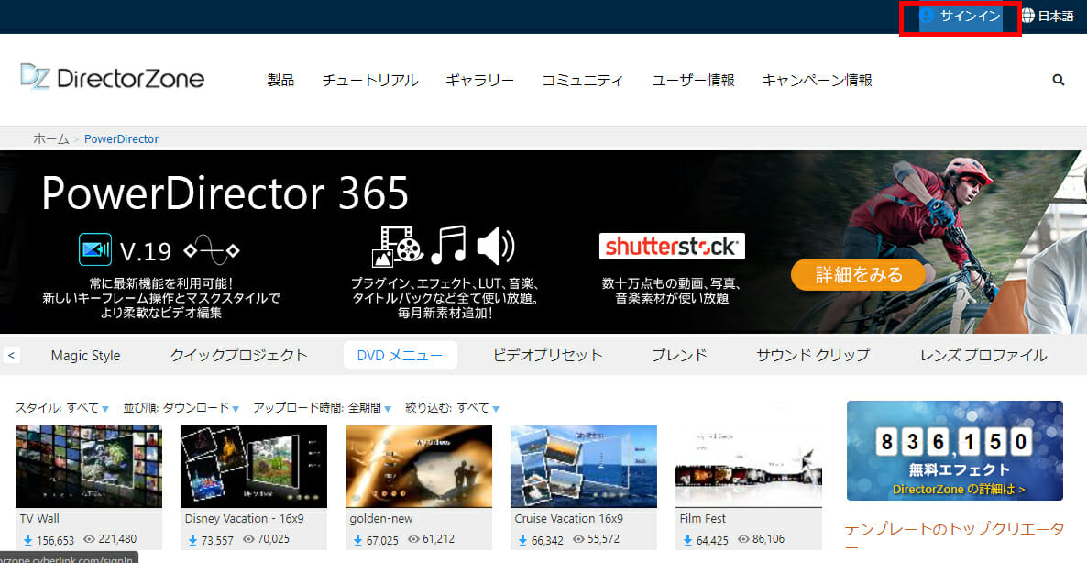Click the views eye icon under Film Fest
The width and height of the screenshot is (1087, 563).
pyautogui.click(x=744, y=539)
